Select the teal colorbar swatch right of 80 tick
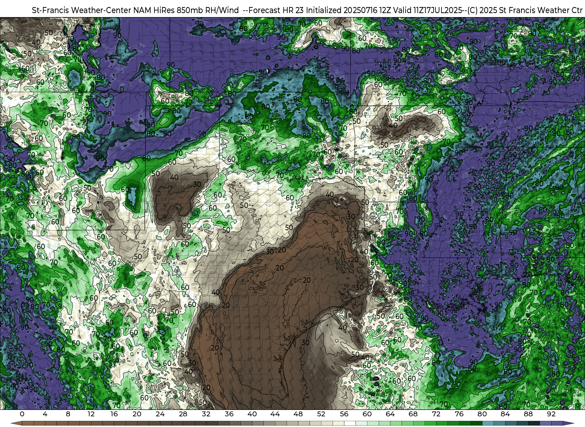585x427 pixels. click(x=488, y=423)
